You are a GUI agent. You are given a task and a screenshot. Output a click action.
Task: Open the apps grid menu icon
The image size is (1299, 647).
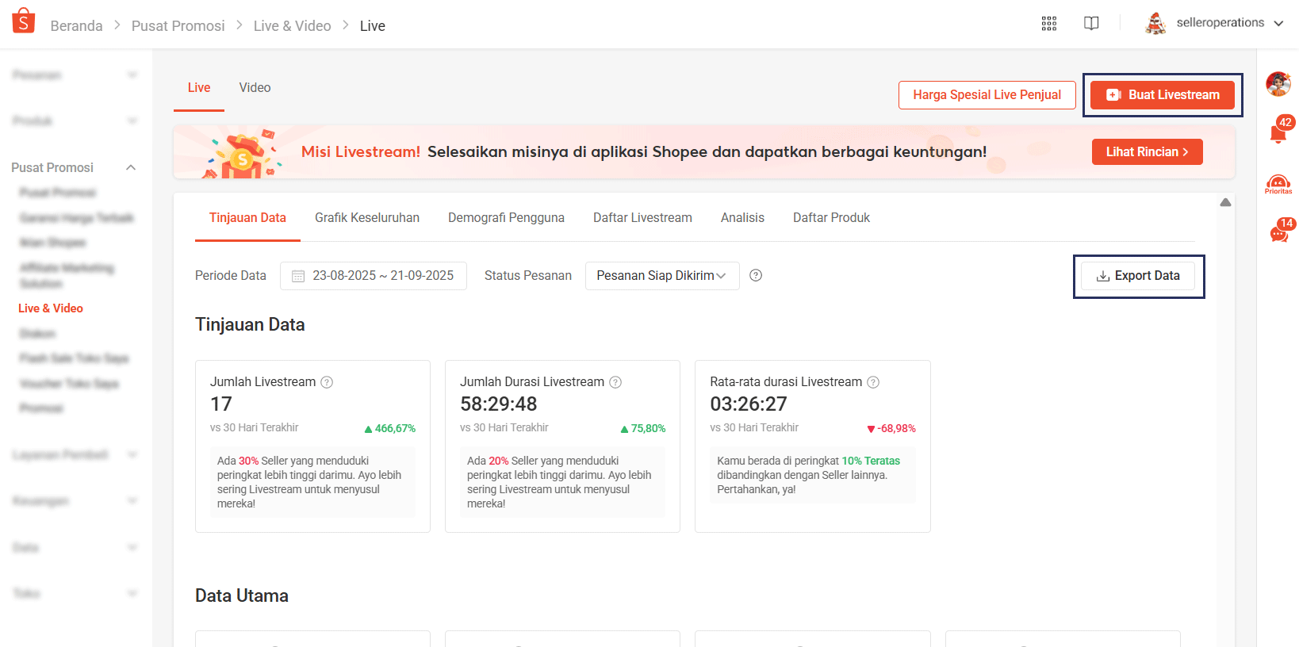click(1049, 24)
